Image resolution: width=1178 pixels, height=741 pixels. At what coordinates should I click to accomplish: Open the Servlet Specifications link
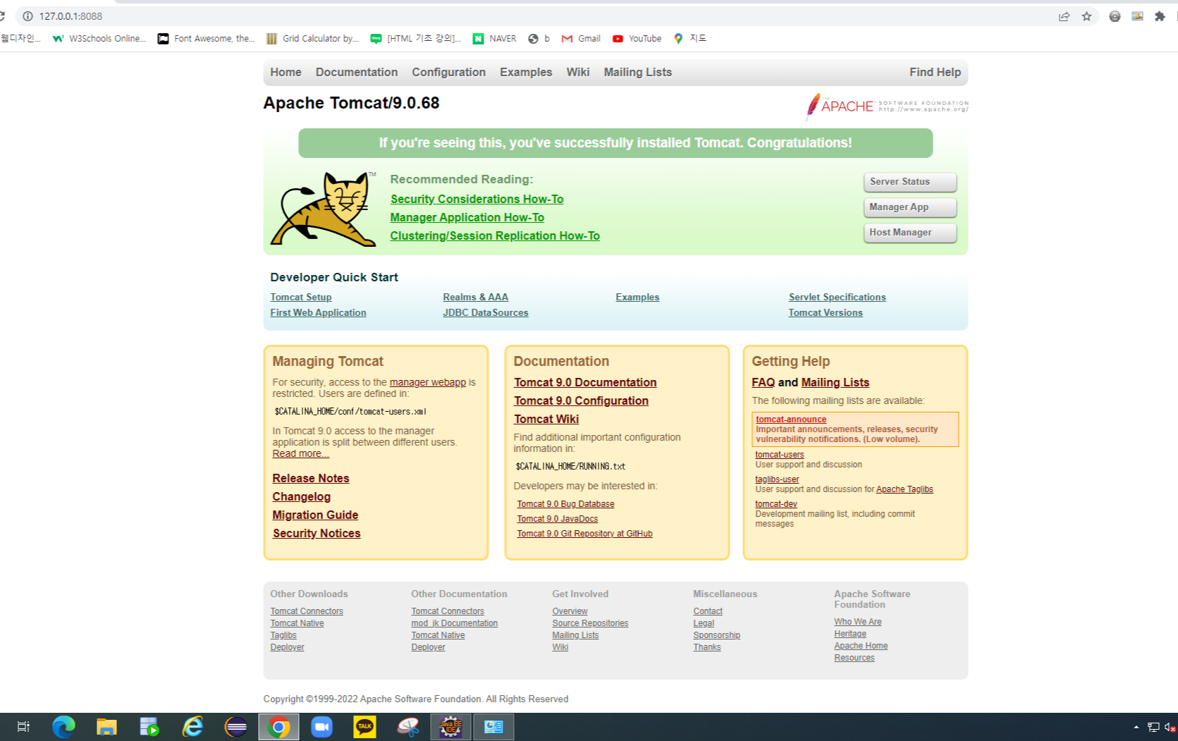tap(838, 298)
